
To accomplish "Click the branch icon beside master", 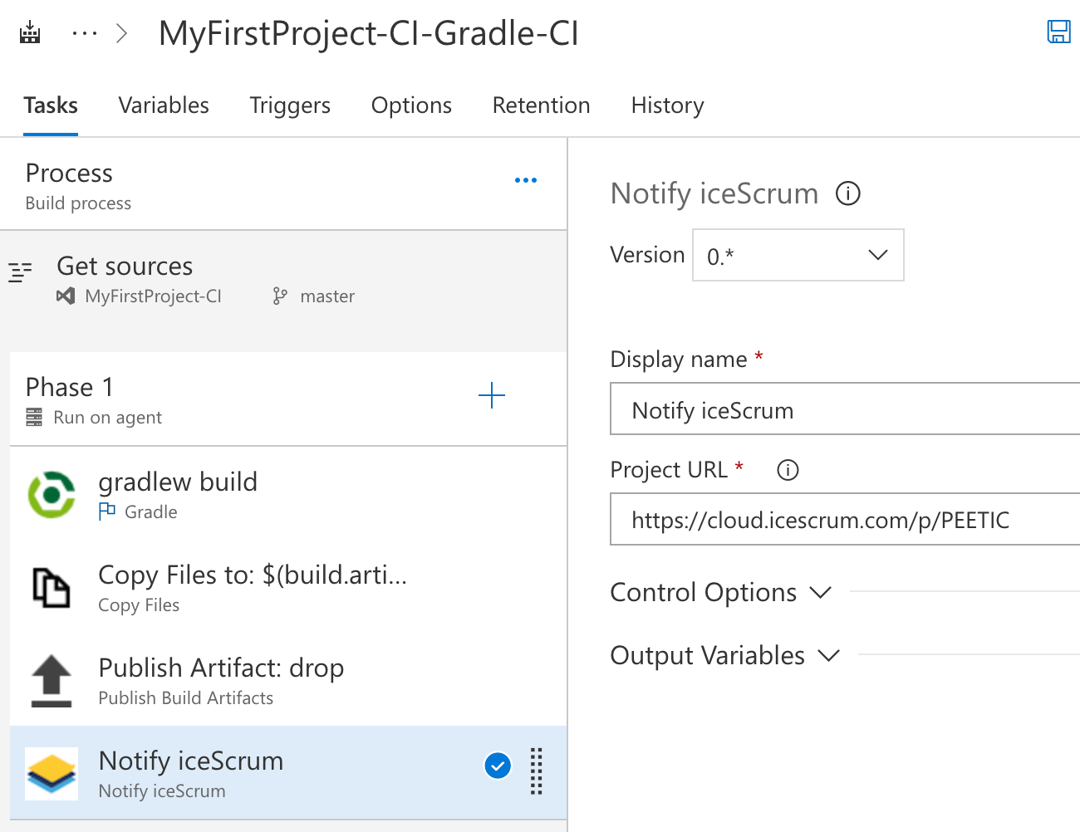I will [x=280, y=296].
